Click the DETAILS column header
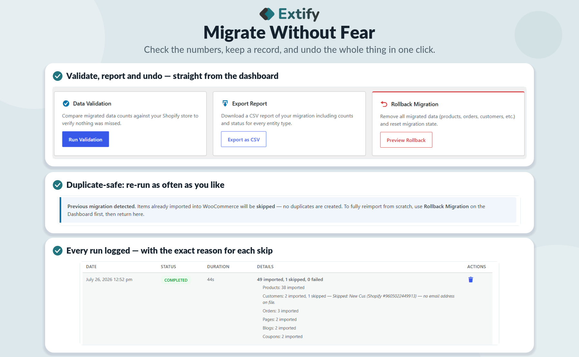Viewport: 579px width, 357px height. (265, 267)
